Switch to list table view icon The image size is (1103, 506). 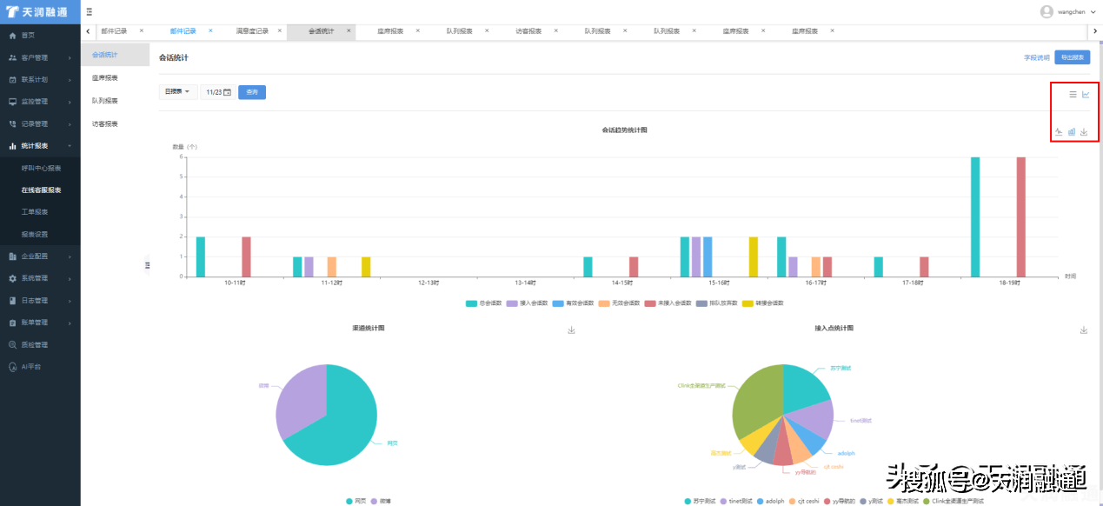(1073, 94)
